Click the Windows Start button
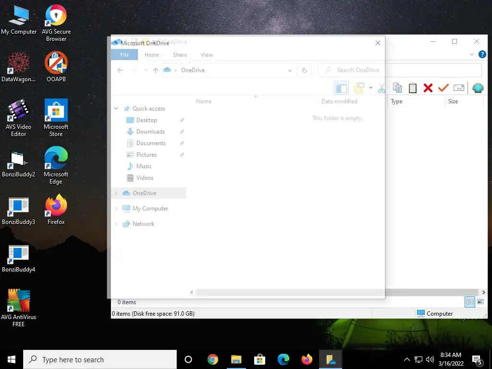This screenshot has width=492, height=369. [12, 359]
